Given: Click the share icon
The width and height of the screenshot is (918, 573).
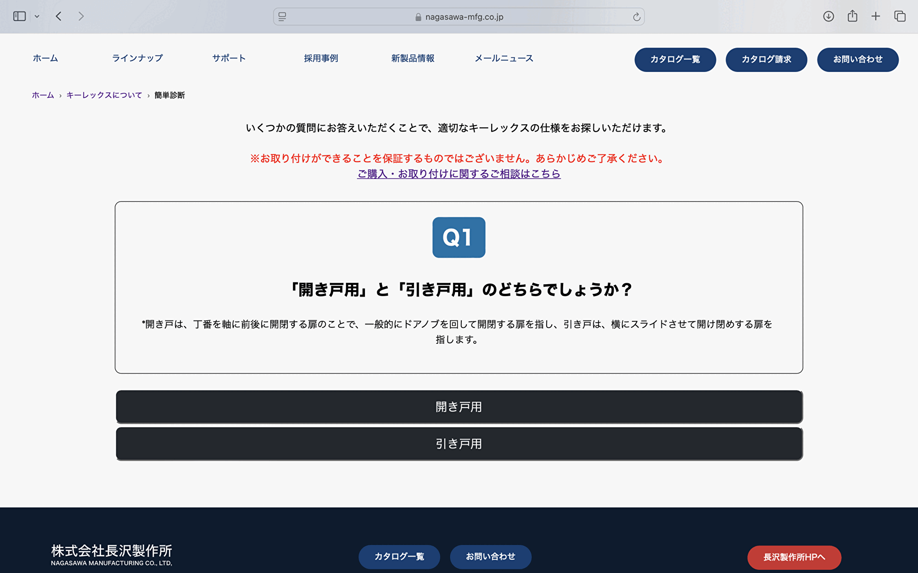Looking at the screenshot, I should tap(852, 17).
